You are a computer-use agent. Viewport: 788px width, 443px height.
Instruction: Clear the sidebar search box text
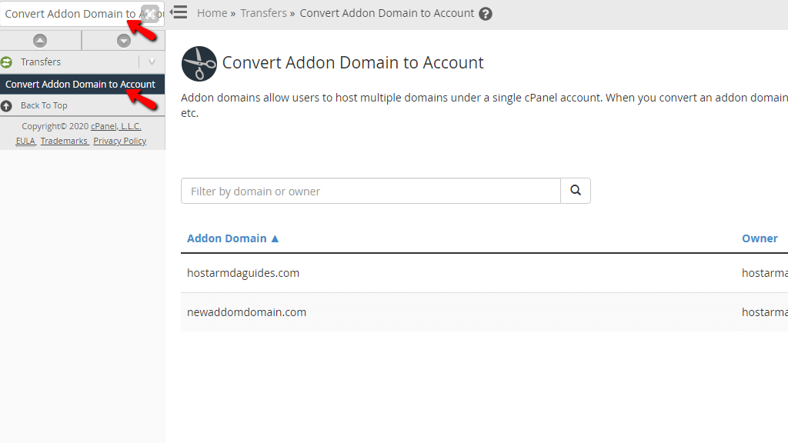[x=150, y=14]
